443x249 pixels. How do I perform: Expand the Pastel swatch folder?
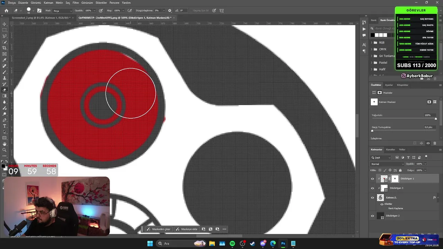(371, 63)
